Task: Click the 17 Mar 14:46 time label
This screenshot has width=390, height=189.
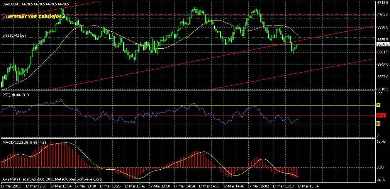Action: 234,186
